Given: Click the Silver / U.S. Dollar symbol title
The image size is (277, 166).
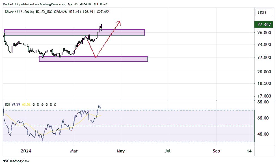Looking at the screenshot, I should (20, 12).
